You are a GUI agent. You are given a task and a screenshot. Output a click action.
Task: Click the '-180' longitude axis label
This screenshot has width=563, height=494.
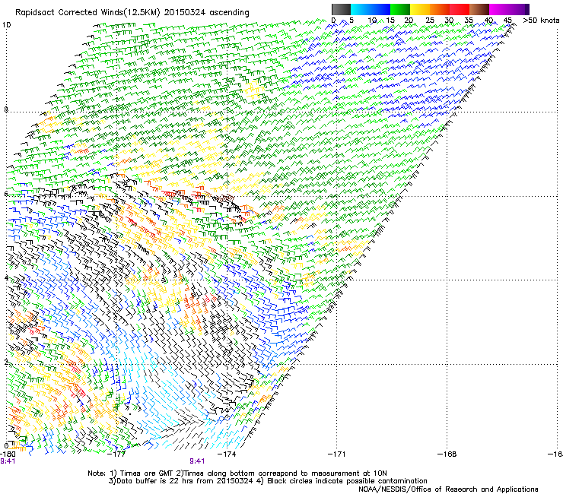click(8, 454)
